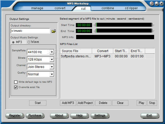Switch to the manage tab

pyautogui.click(x=37, y=8)
